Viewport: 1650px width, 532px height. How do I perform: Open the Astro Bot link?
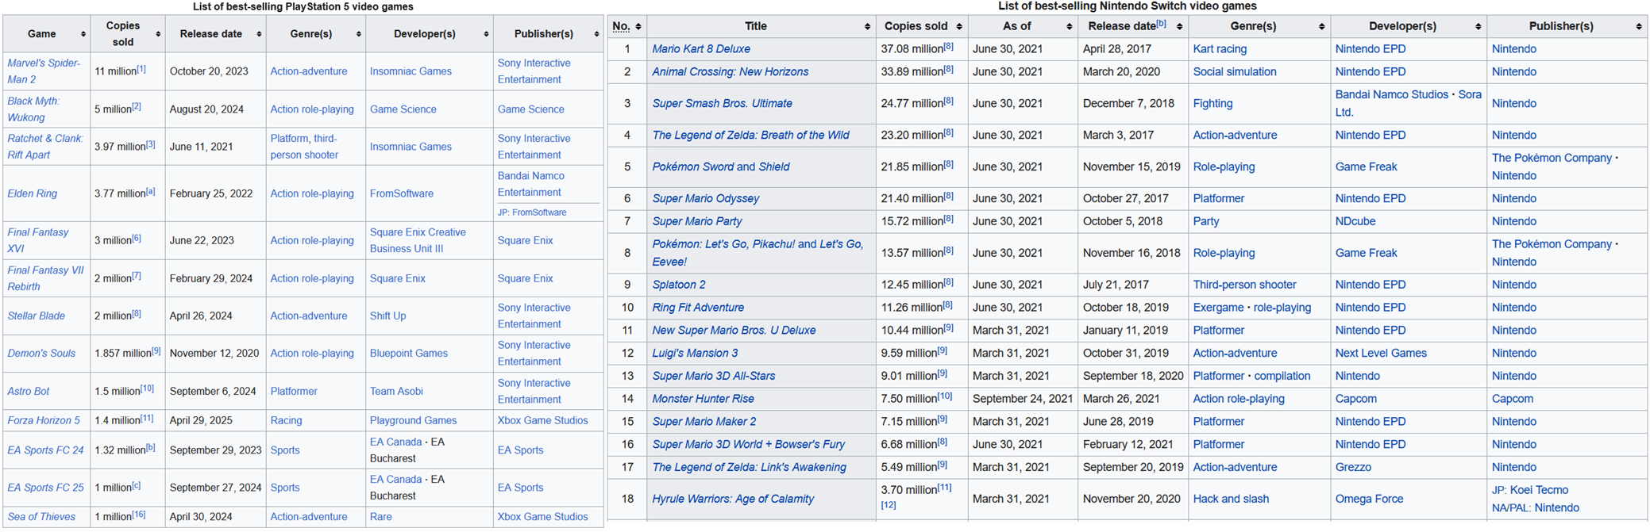pos(29,391)
